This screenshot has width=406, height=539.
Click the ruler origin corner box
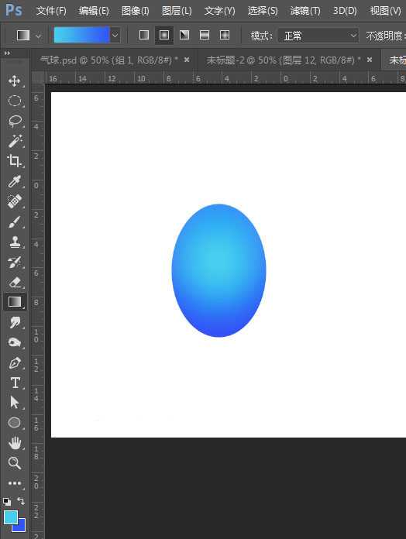click(38, 78)
